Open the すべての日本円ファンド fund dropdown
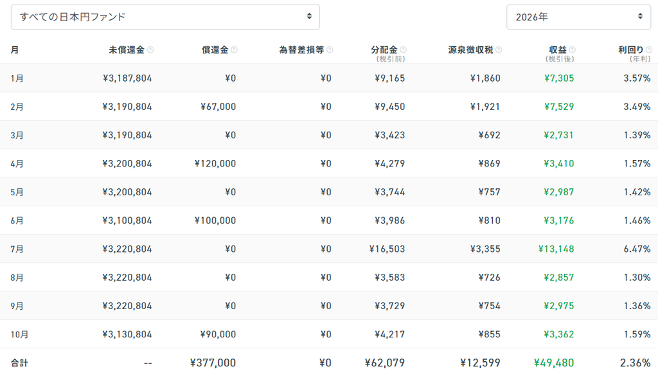 tap(165, 17)
